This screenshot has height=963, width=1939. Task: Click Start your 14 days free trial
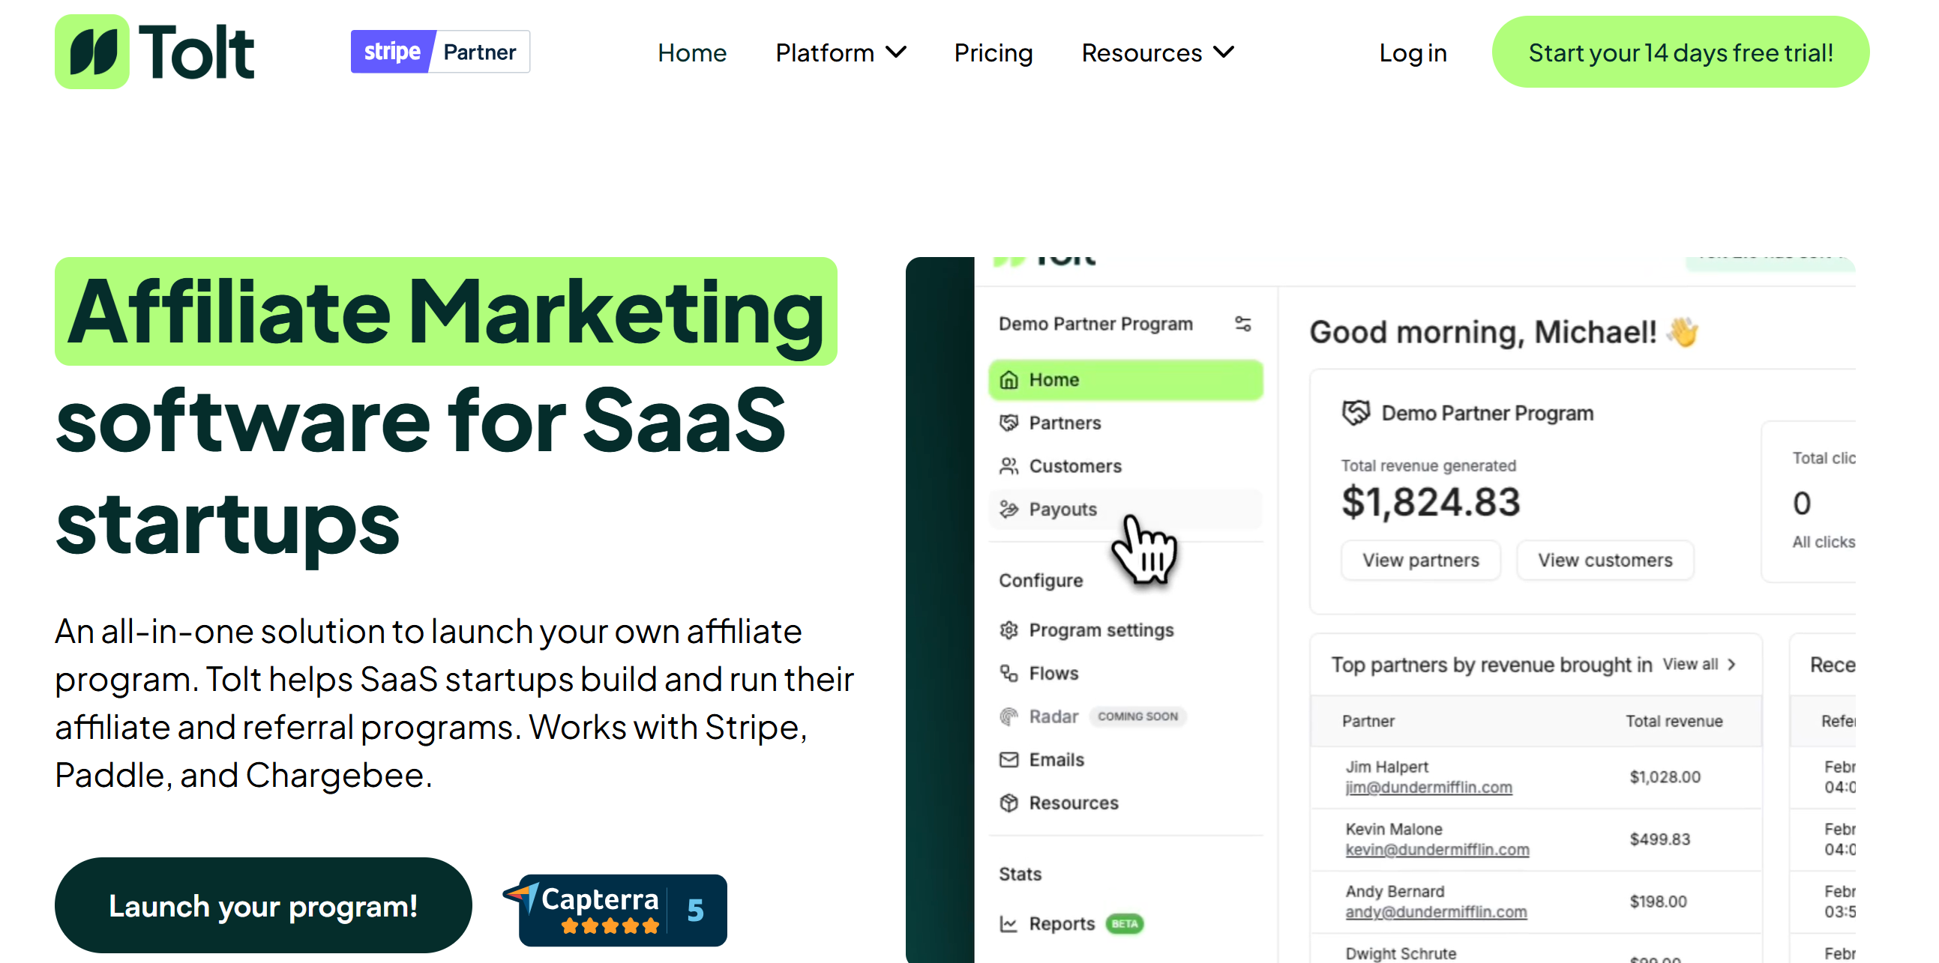click(1680, 52)
